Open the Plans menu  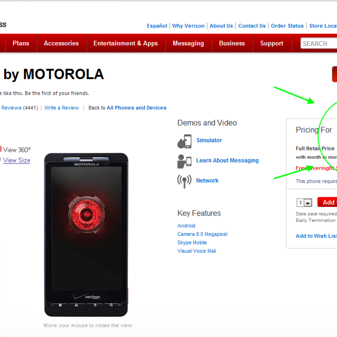tap(21, 43)
